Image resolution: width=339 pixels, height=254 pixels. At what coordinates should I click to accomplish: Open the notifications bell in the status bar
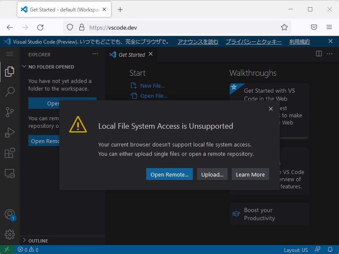tap(330, 250)
